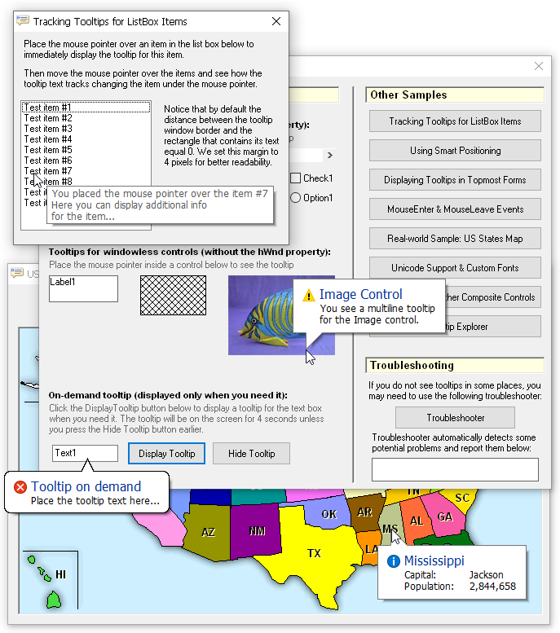Click the Display Tooltip button
The height and width of the screenshot is (633, 560).
(166, 453)
